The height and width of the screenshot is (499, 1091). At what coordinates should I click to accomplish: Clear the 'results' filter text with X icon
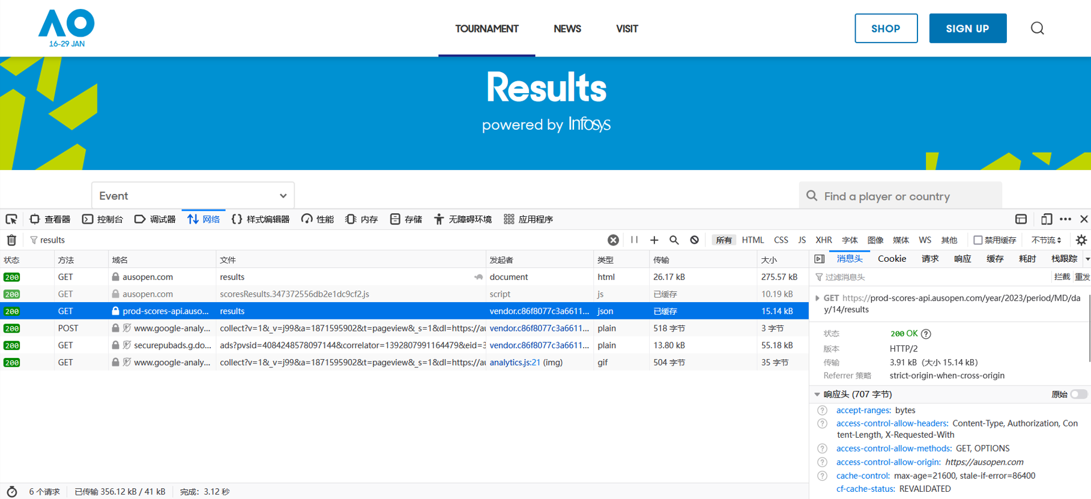[613, 240]
